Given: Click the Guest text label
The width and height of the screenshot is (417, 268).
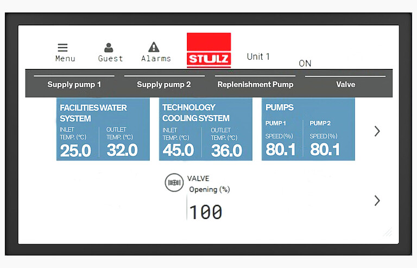Looking at the screenshot, I should click(x=110, y=59).
